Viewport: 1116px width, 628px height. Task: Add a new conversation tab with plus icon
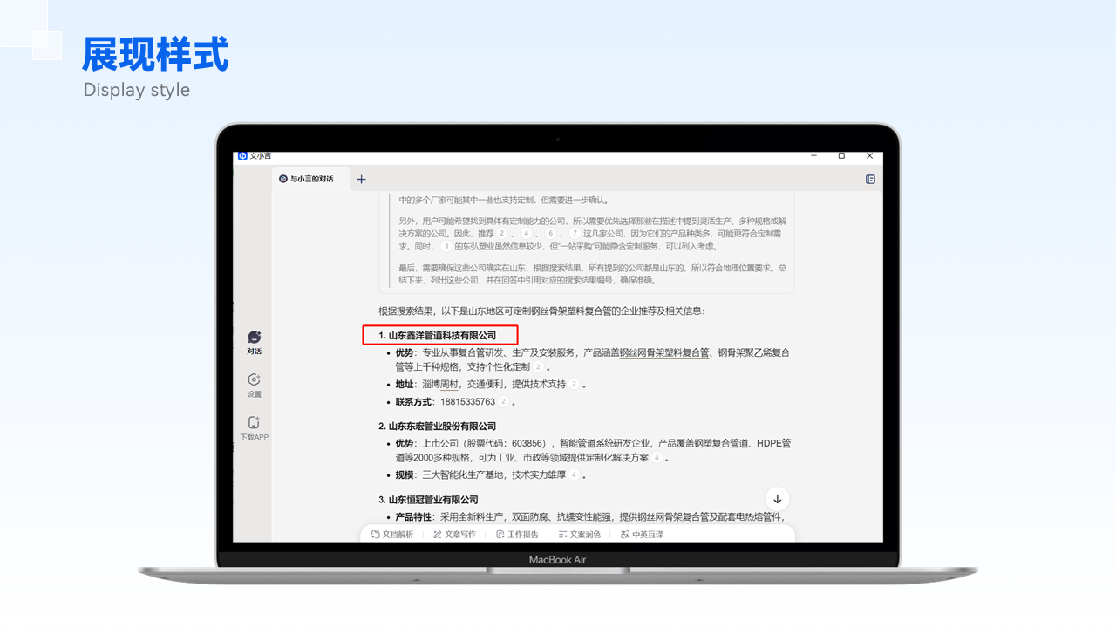[361, 180]
